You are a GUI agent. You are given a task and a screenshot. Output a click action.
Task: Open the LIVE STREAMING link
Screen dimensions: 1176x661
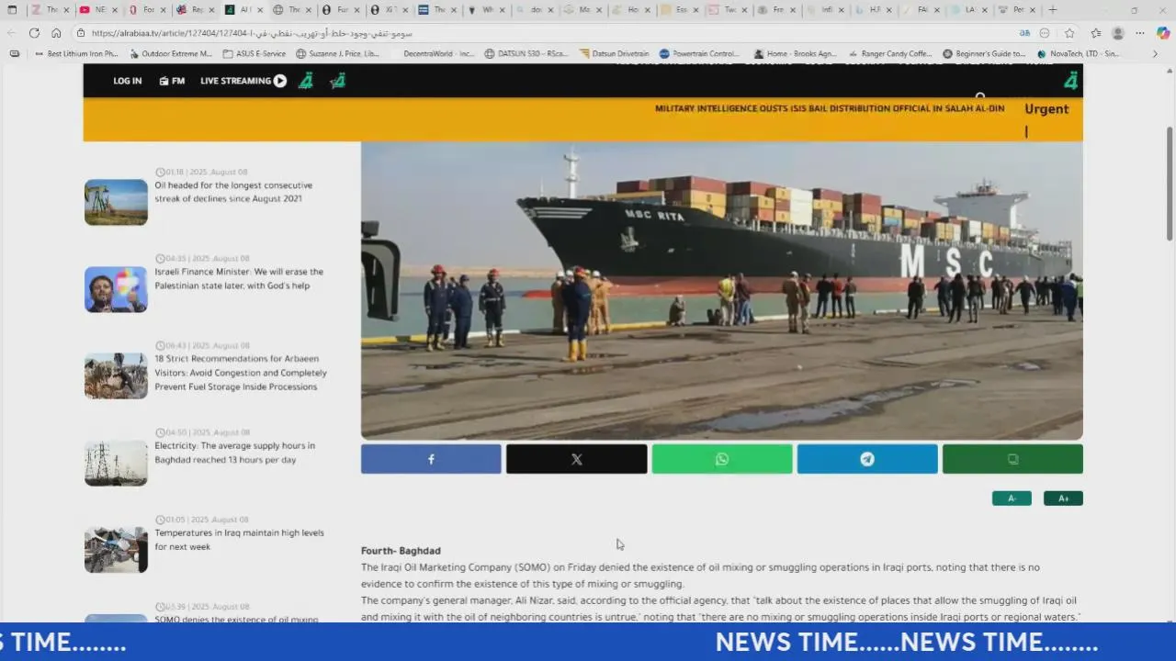243,81
